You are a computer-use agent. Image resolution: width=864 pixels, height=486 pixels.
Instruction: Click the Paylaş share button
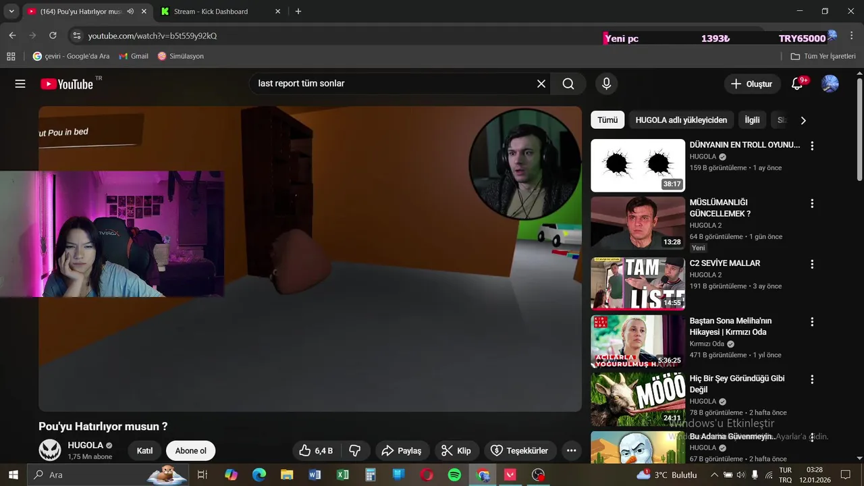pyautogui.click(x=401, y=450)
